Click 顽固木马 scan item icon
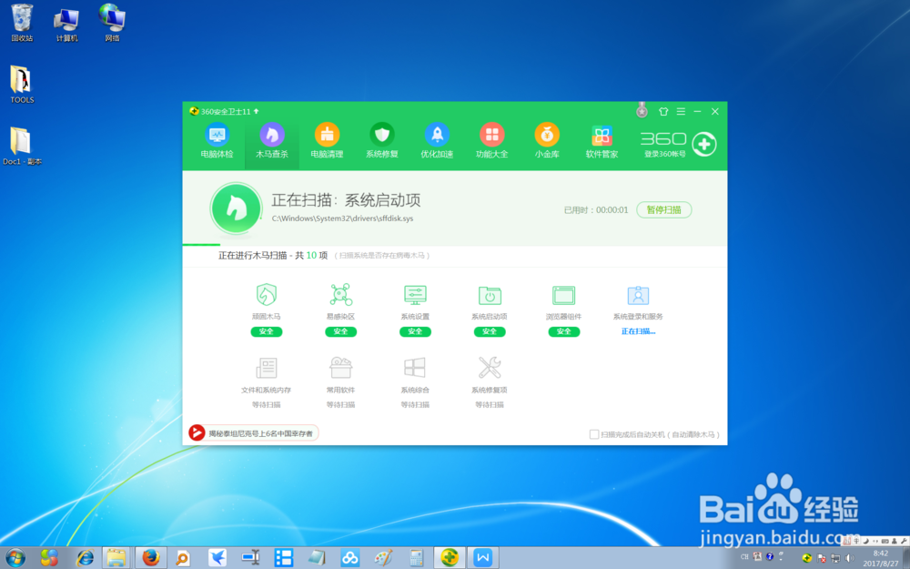The image size is (910, 569). pyautogui.click(x=267, y=295)
